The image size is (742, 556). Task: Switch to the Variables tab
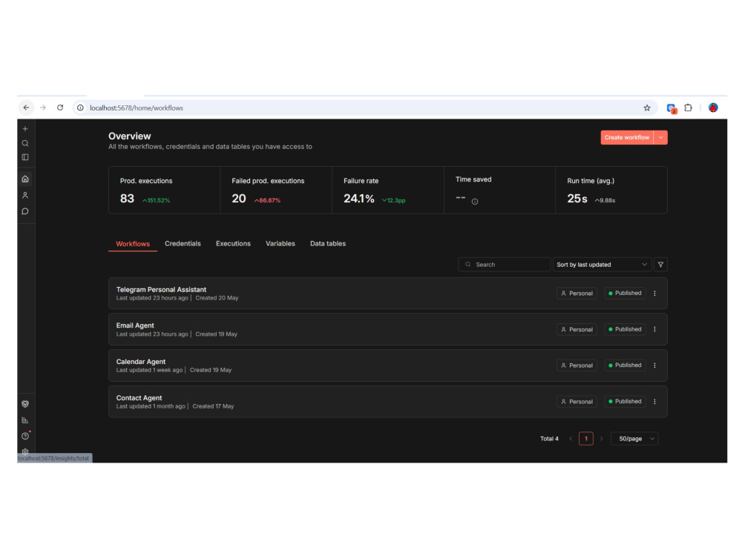click(x=280, y=243)
